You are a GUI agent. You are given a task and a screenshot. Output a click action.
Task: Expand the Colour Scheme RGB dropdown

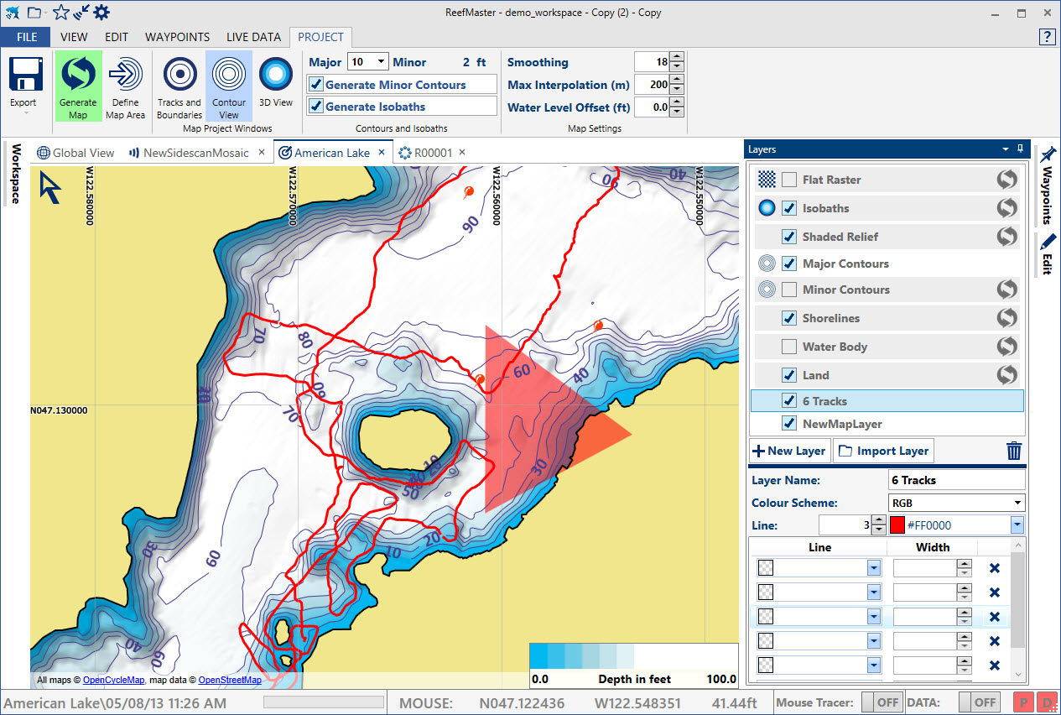(1017, 503)
